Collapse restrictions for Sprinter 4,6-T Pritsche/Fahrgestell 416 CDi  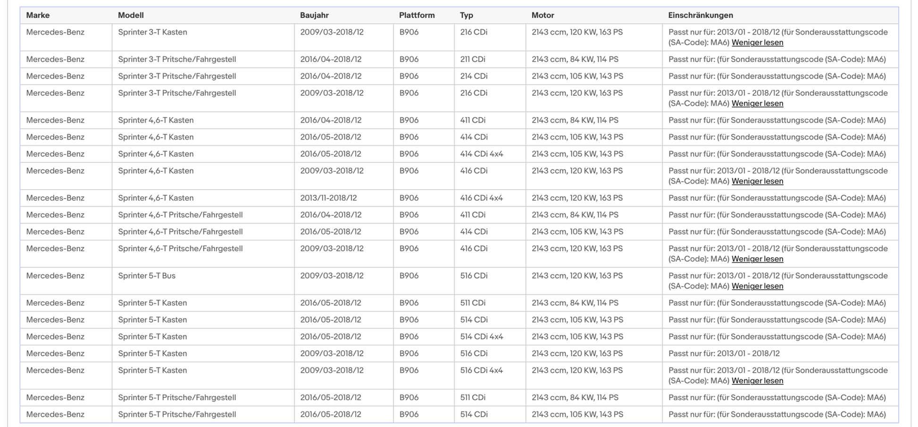coord(757,259)
